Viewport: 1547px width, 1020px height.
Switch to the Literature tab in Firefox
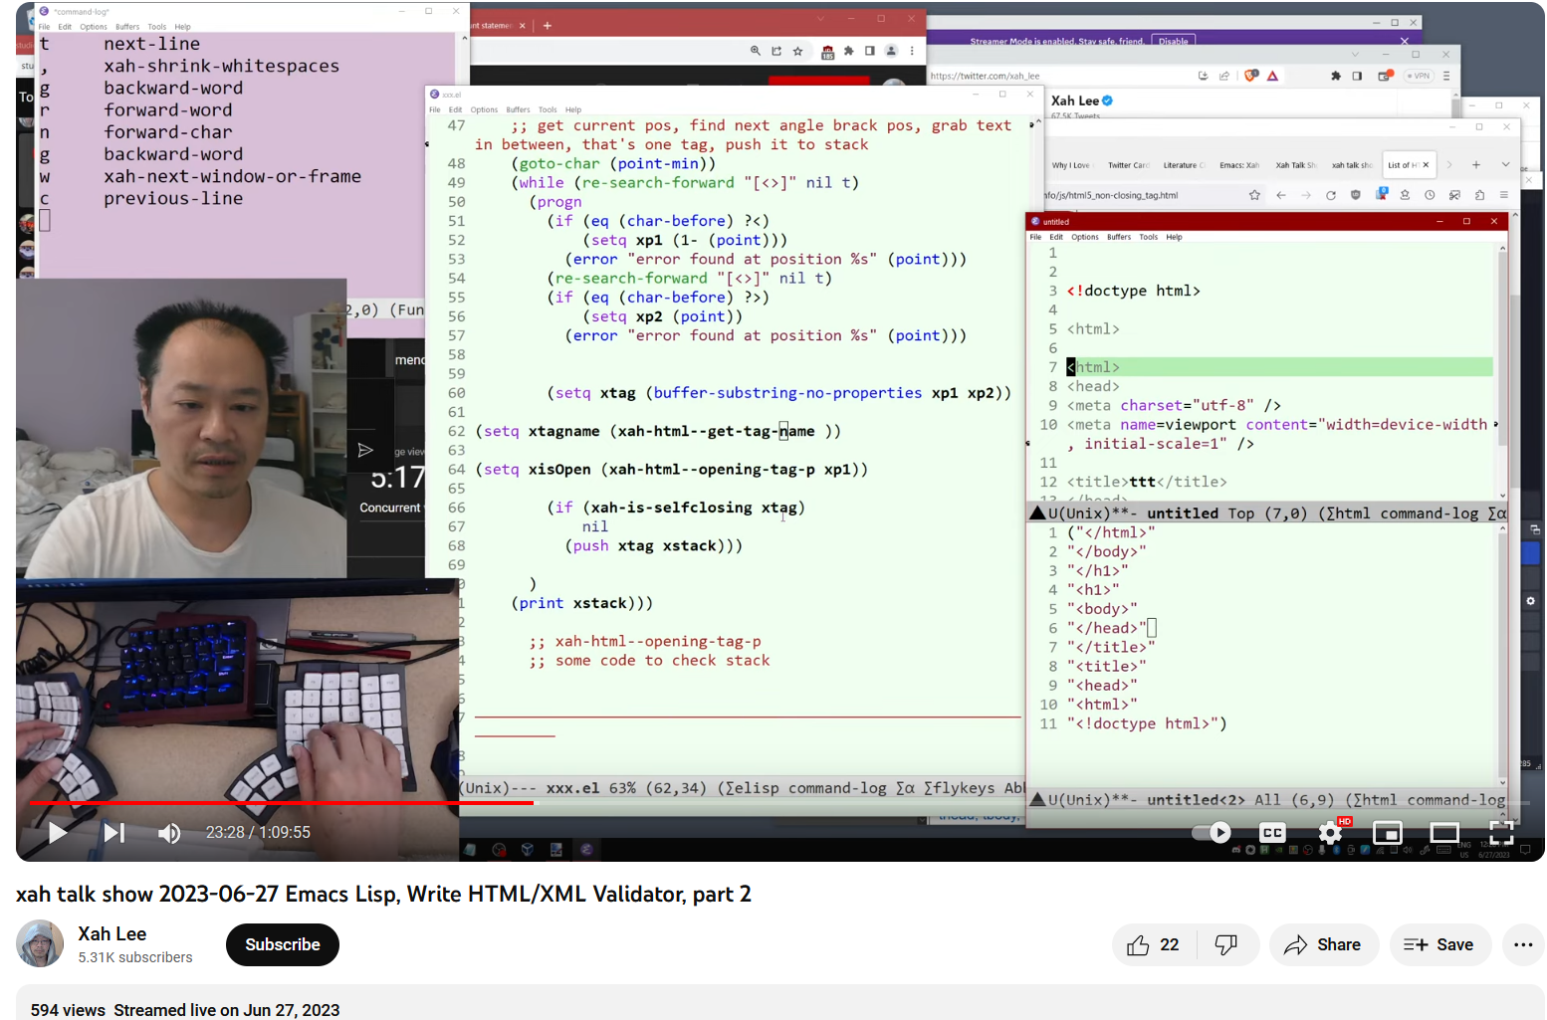pos(1183,165)
